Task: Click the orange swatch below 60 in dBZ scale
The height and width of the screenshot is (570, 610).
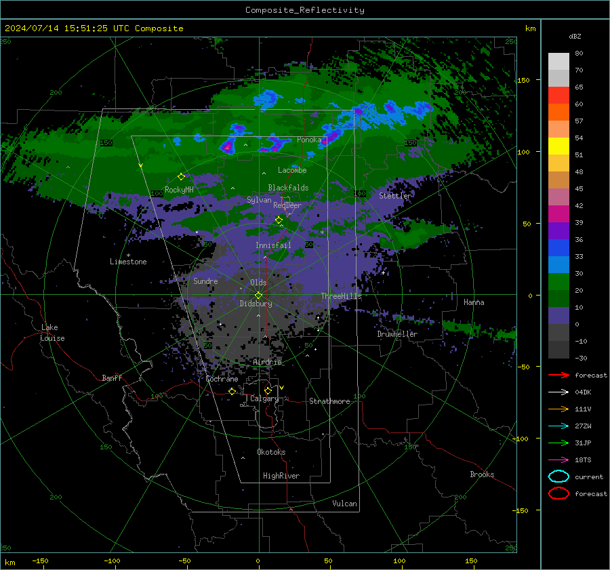Action: pyautogui.click(x=558, y=113)
